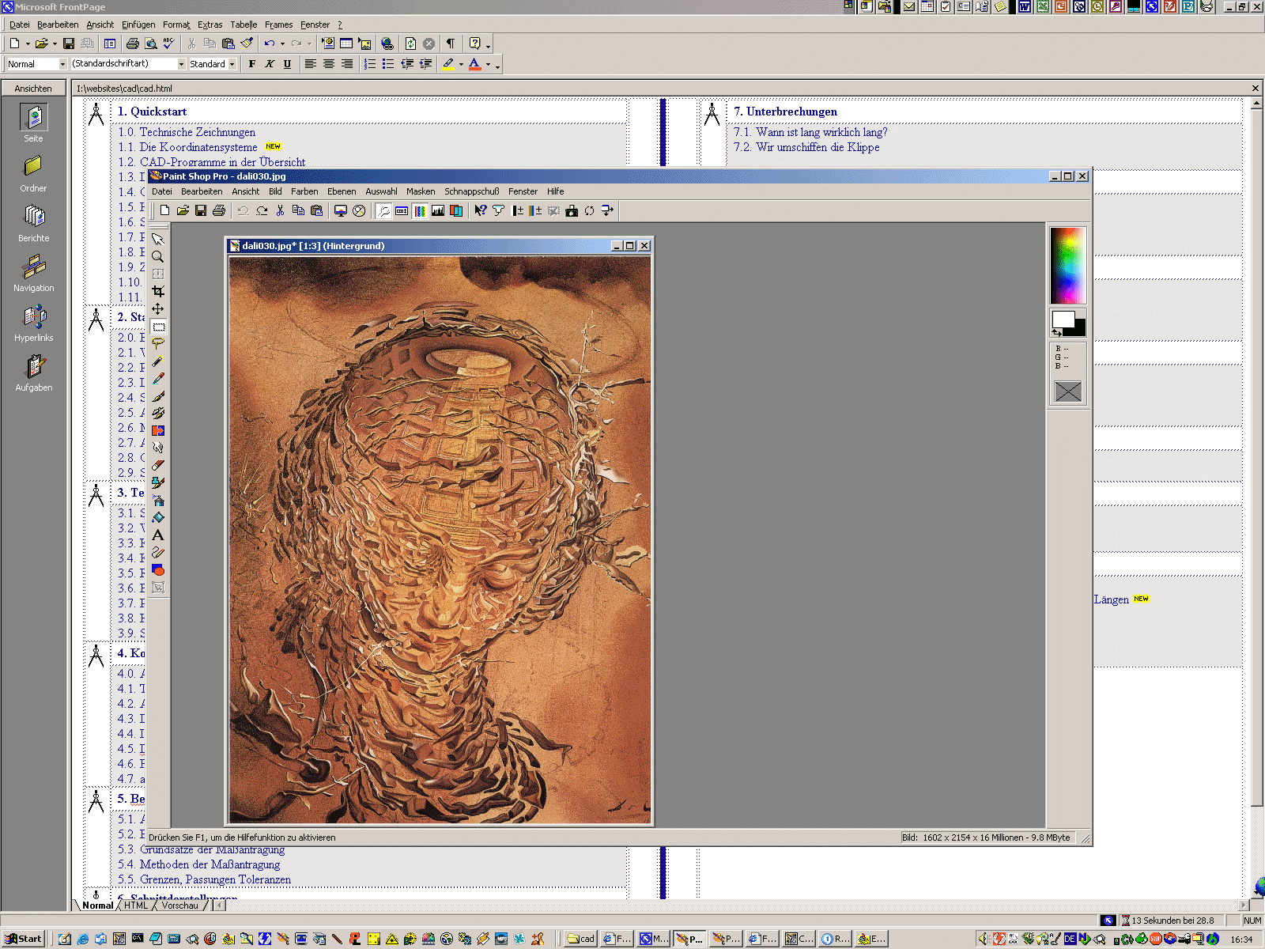Expand the open file dropdown arrow
This screenshot has height=949, width=1265.
tap(55, 43)
